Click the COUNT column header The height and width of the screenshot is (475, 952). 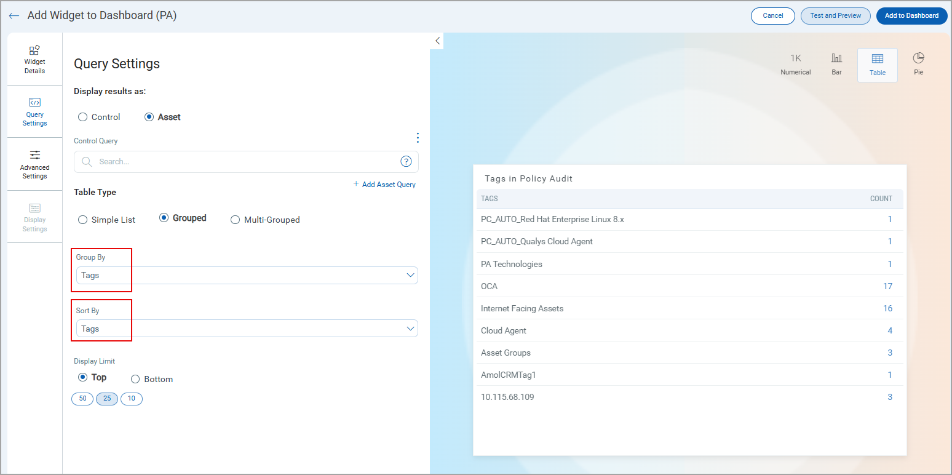(881, 199)
